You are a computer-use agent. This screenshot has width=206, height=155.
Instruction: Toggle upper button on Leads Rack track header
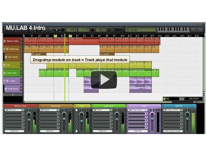(21, 71)
